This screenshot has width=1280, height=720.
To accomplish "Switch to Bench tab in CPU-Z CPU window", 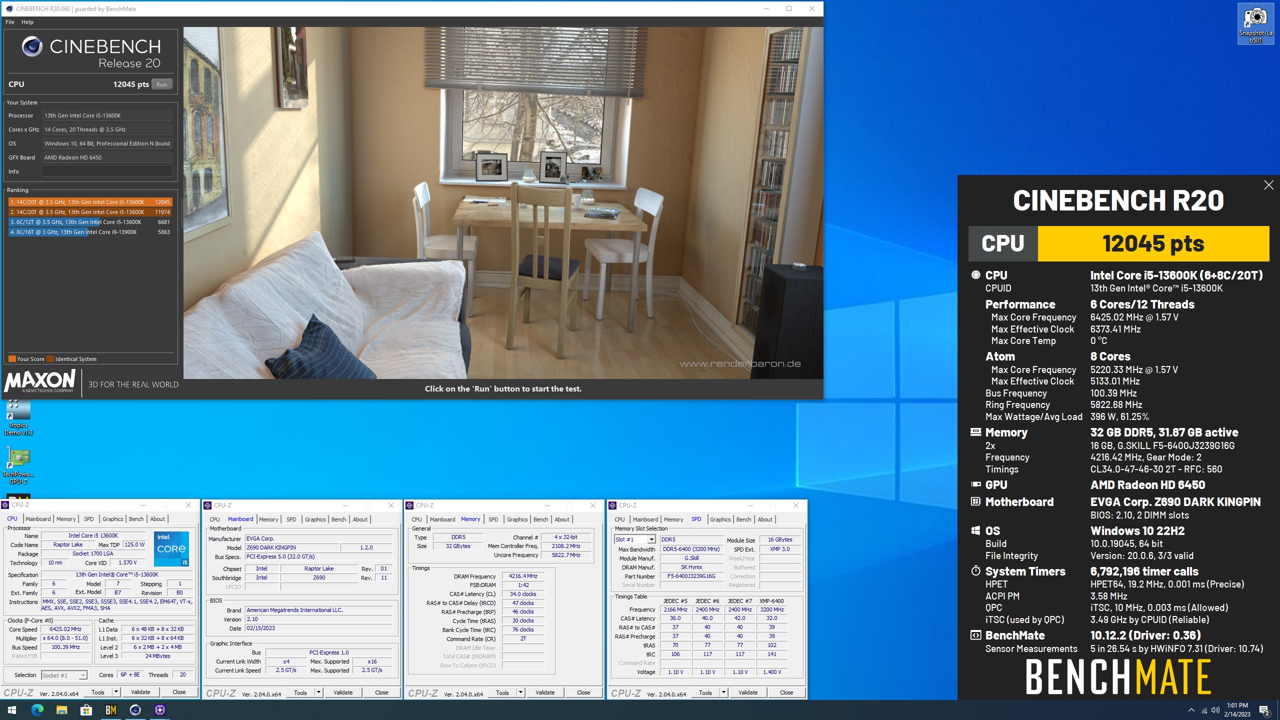I will [136, 519].
